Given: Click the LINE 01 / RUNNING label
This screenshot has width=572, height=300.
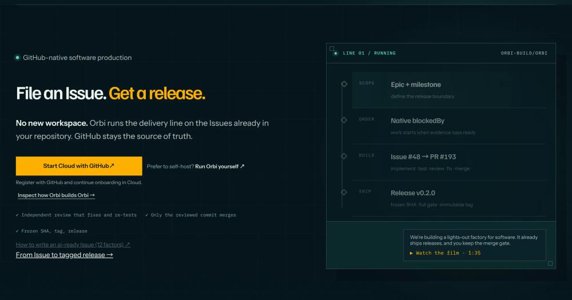Looking at the screenshot, I should (x=369, y=53).
